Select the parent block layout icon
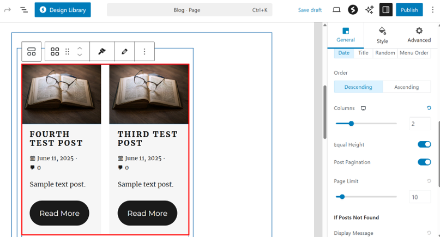Image resolution: width=440 pixels, height=237 pixels. point(32,52)
